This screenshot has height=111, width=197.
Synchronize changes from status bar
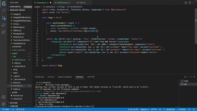tap(13, 109)
